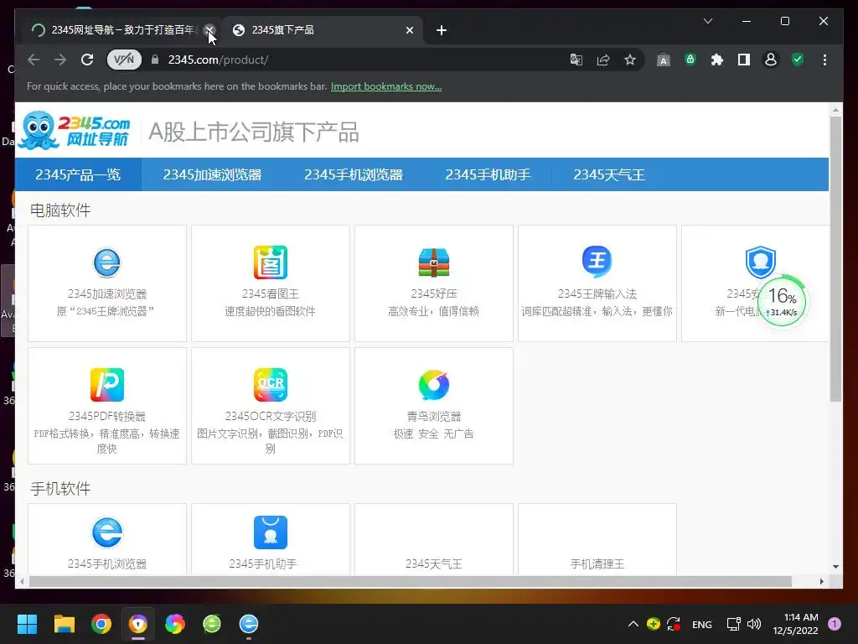Screen dimensions: 858x644
Task: Translate this page icon
Action: (x=576, y=60)
